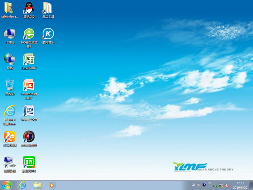Select the Network desktop icon
This screenshot has width=253, height=190.
9,60
